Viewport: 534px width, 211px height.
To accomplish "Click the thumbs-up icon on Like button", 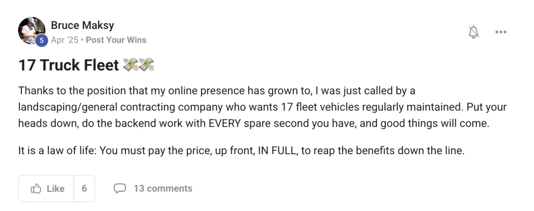I will click(x=36, y=189).
